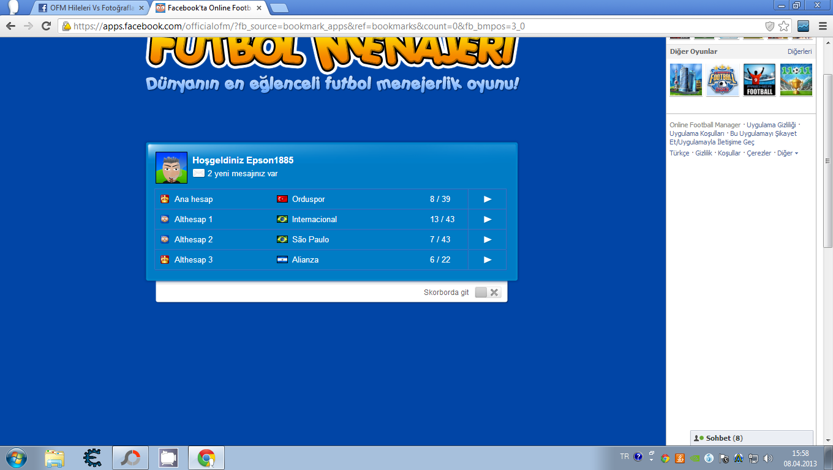Viewport: 833px width, 470px height.
Task: Click the flag next to Alianza
Action: (x=282, y=259)
